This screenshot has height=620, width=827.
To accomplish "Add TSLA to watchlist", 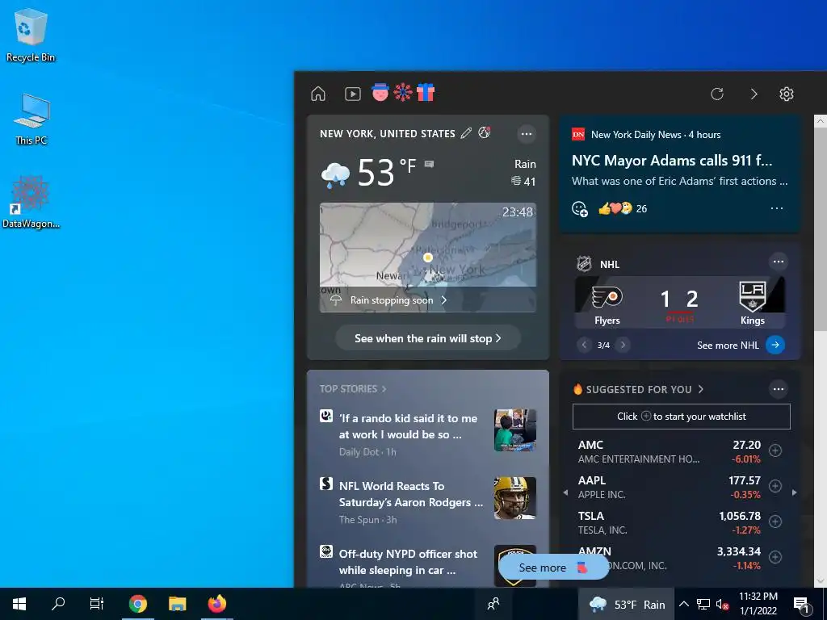I will click(x=775, y=522).
